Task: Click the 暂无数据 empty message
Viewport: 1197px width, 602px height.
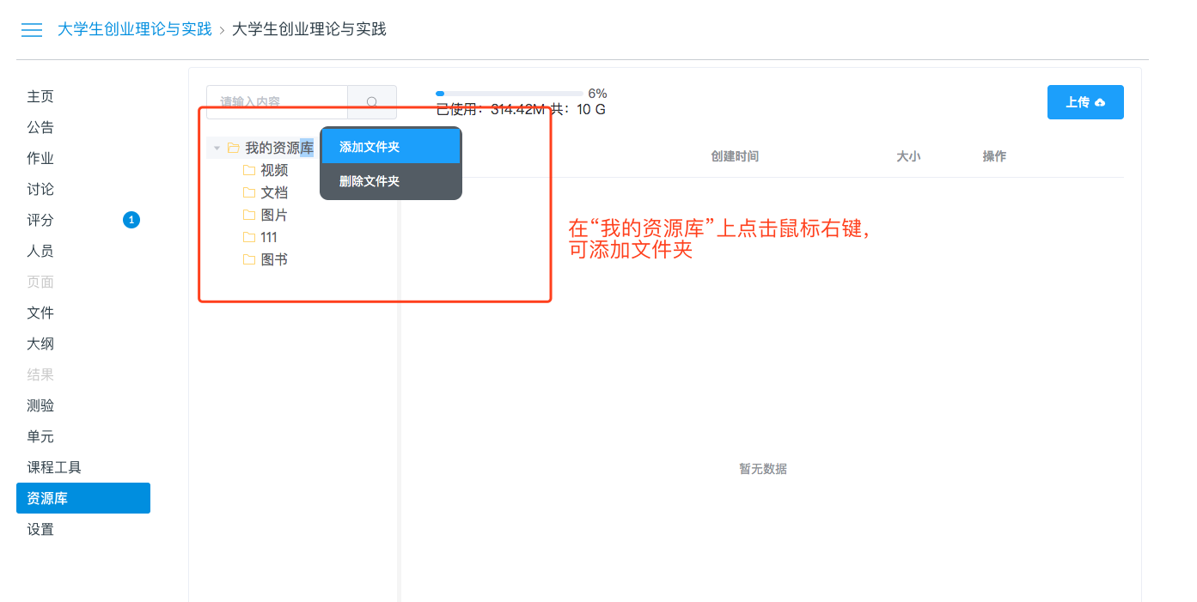Action: coord(763,469)
